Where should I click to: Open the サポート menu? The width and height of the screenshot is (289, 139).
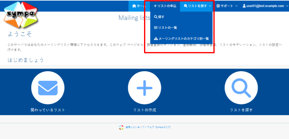tap(227, 6)
